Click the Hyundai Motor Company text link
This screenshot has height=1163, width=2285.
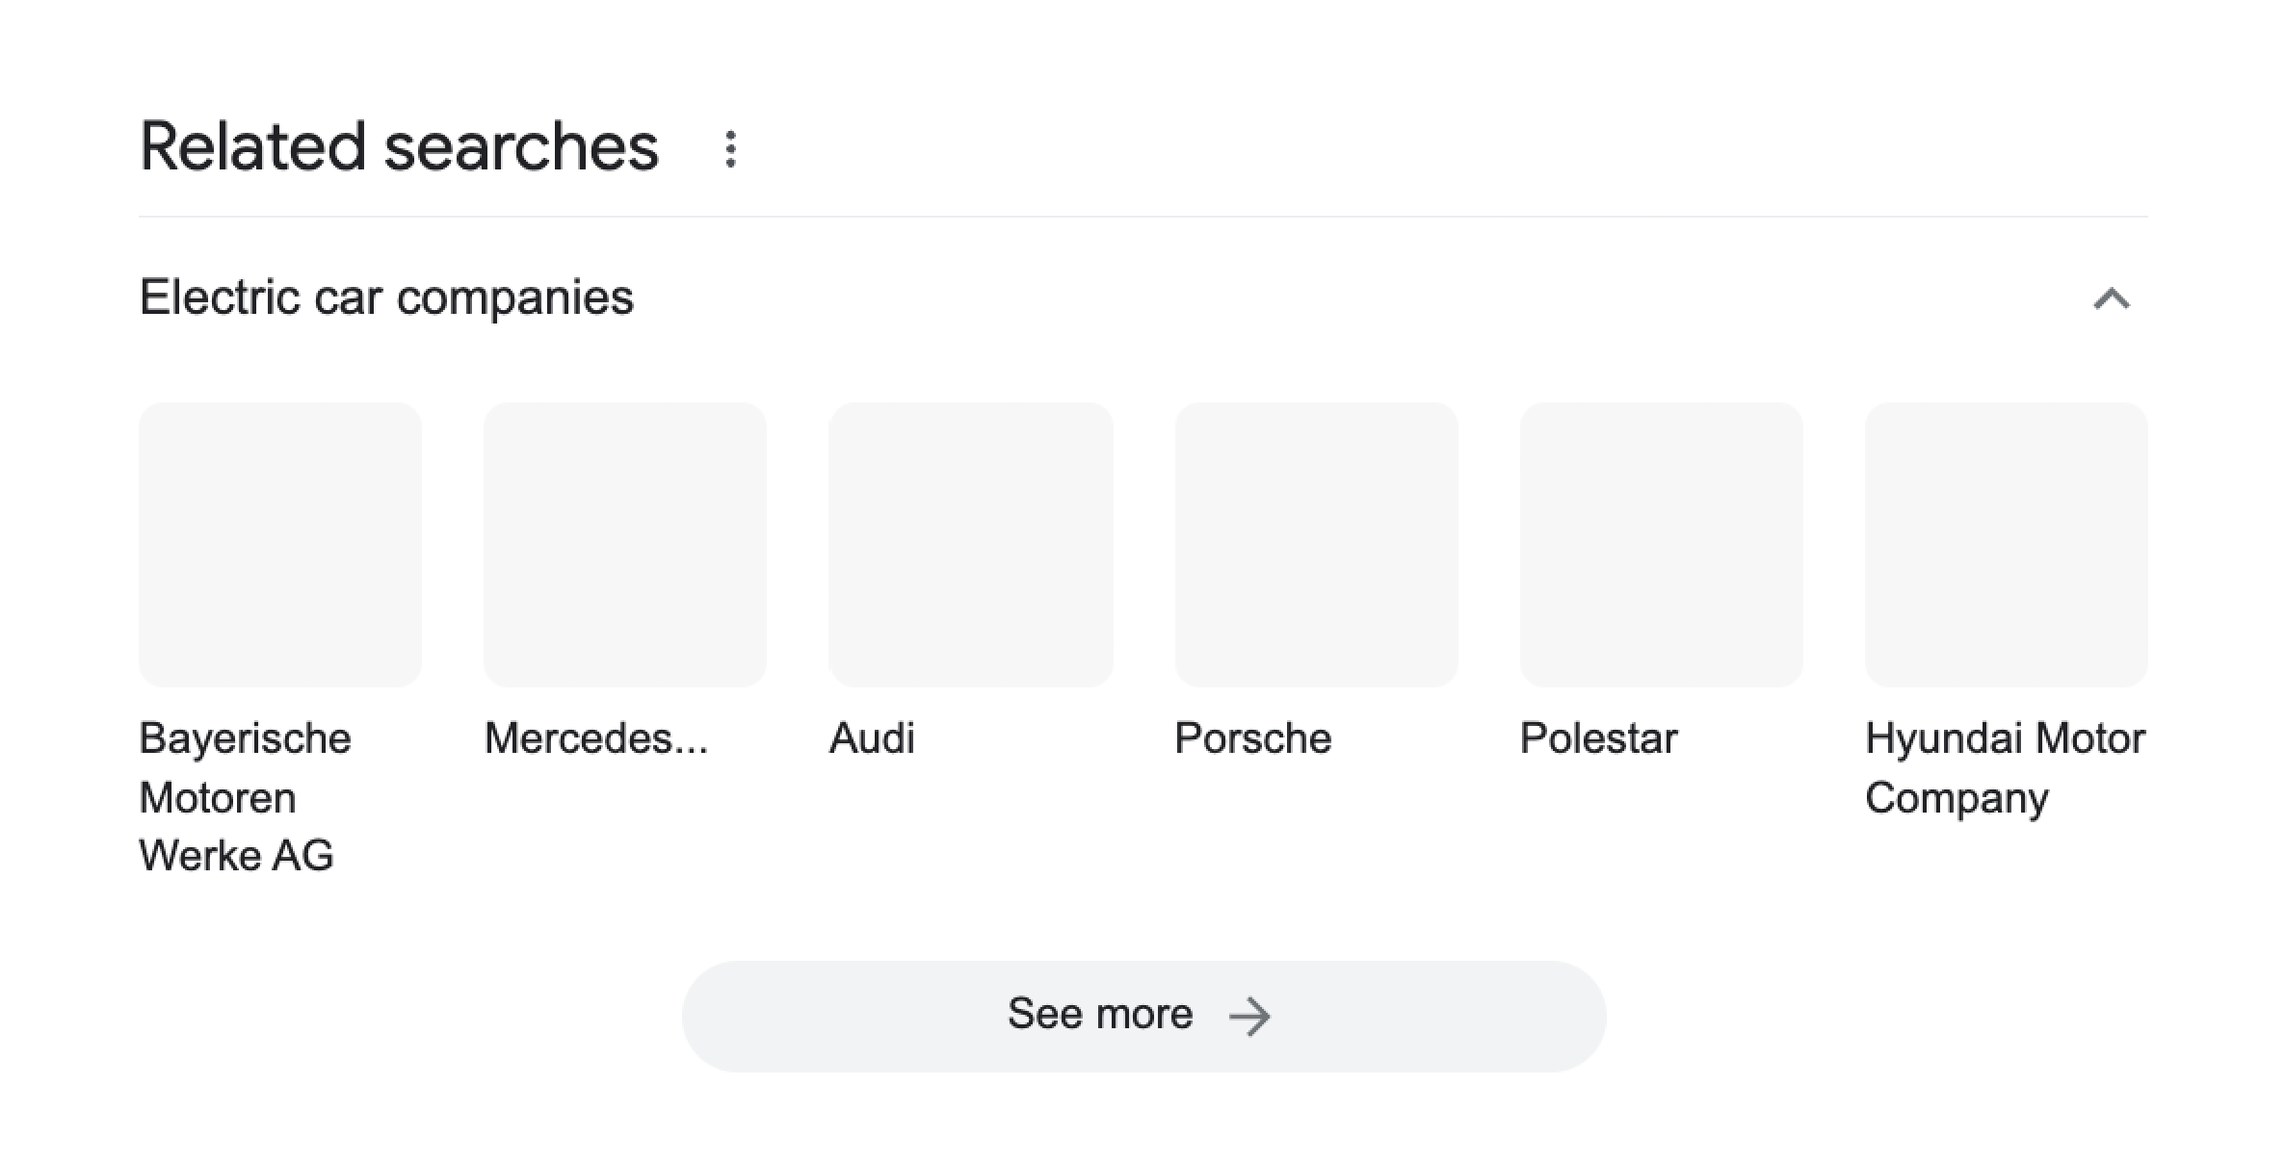point(2005,767)
